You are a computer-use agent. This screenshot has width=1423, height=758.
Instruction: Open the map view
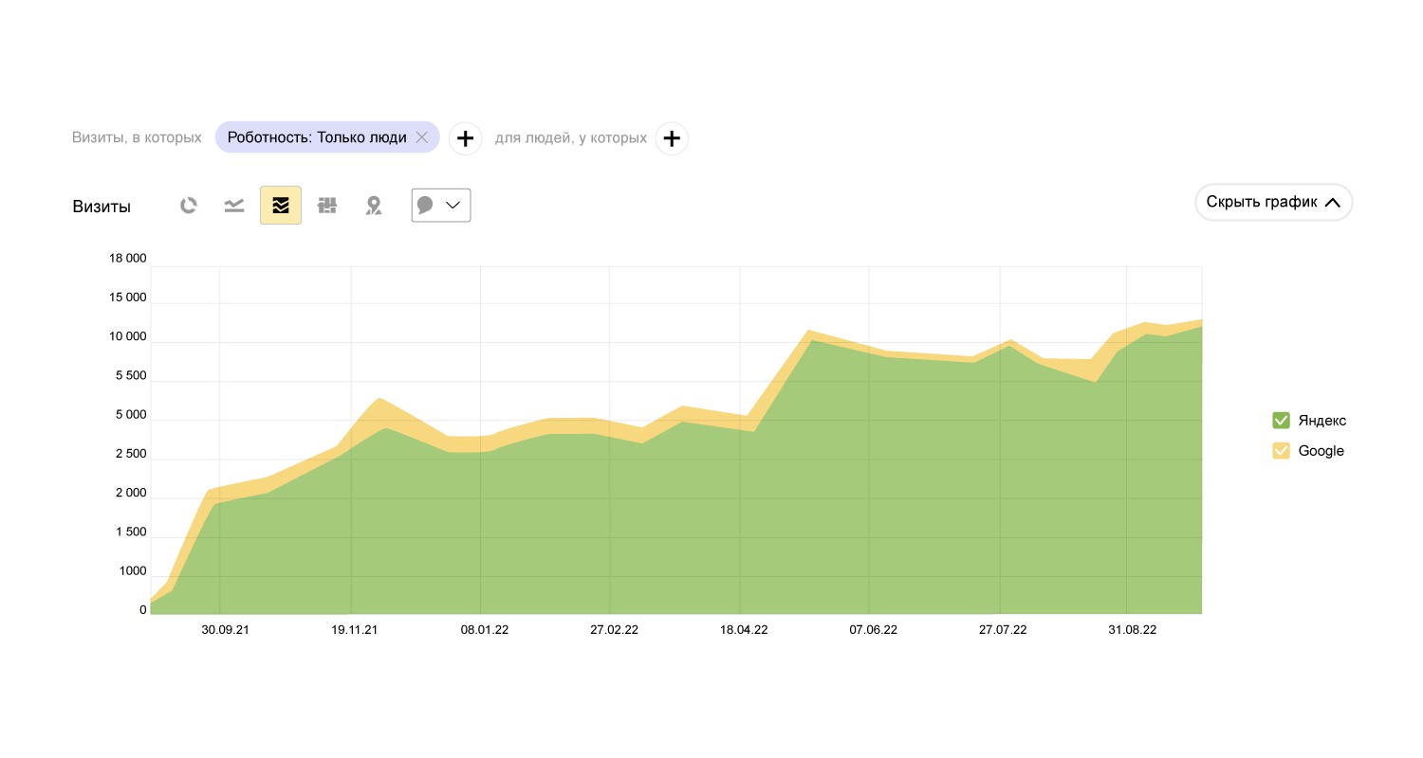pos(374,206)
